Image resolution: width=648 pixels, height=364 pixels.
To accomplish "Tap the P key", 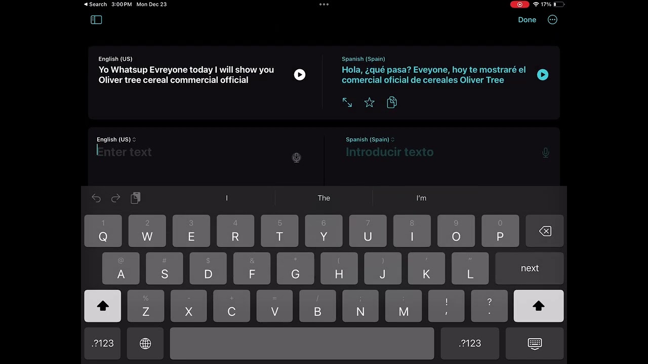I will point(500,231).
